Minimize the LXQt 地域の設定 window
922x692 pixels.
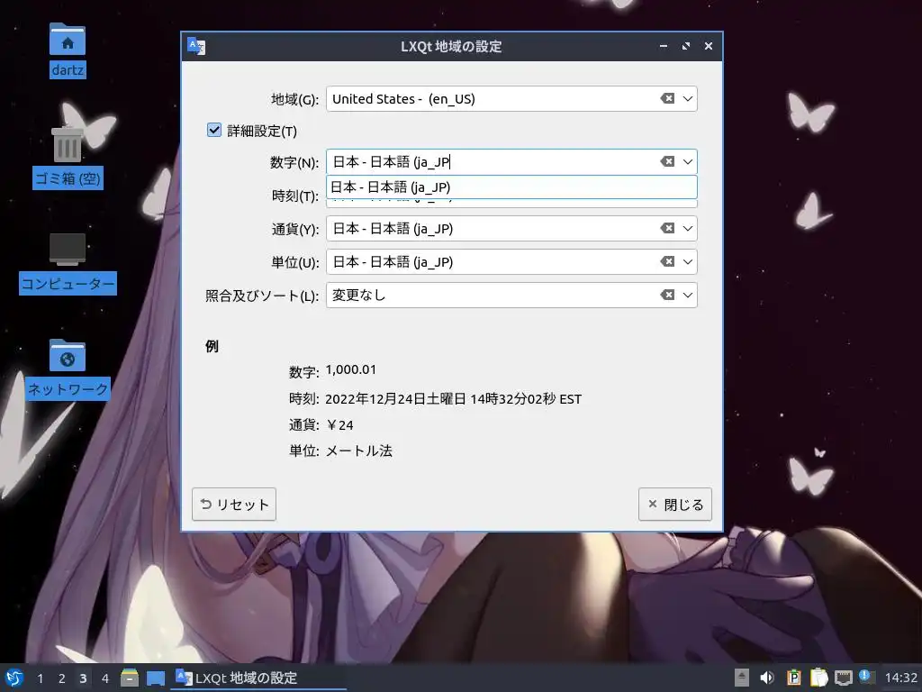click(664, 46)
